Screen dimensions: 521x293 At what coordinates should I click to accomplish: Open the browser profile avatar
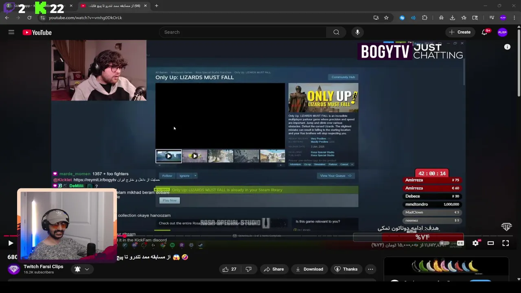pyautogui.click(x=503, y=17)
